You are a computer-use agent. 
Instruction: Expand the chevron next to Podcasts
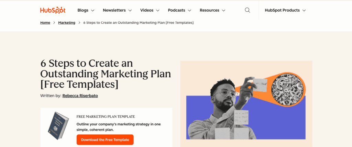coord(189,11)
